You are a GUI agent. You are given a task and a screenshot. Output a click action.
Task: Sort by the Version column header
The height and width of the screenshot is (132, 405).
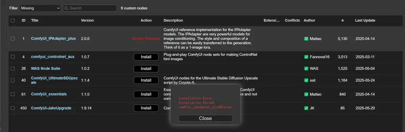click(87, 21)
